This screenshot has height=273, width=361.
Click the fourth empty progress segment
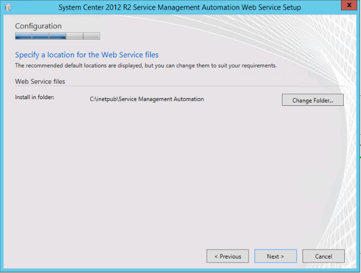pyautogui.click(x=75, y=36)
